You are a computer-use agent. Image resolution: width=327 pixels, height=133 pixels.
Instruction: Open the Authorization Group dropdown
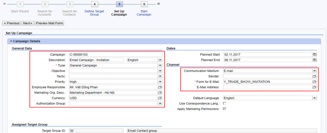pyautogui.click(x=160, y=103)
